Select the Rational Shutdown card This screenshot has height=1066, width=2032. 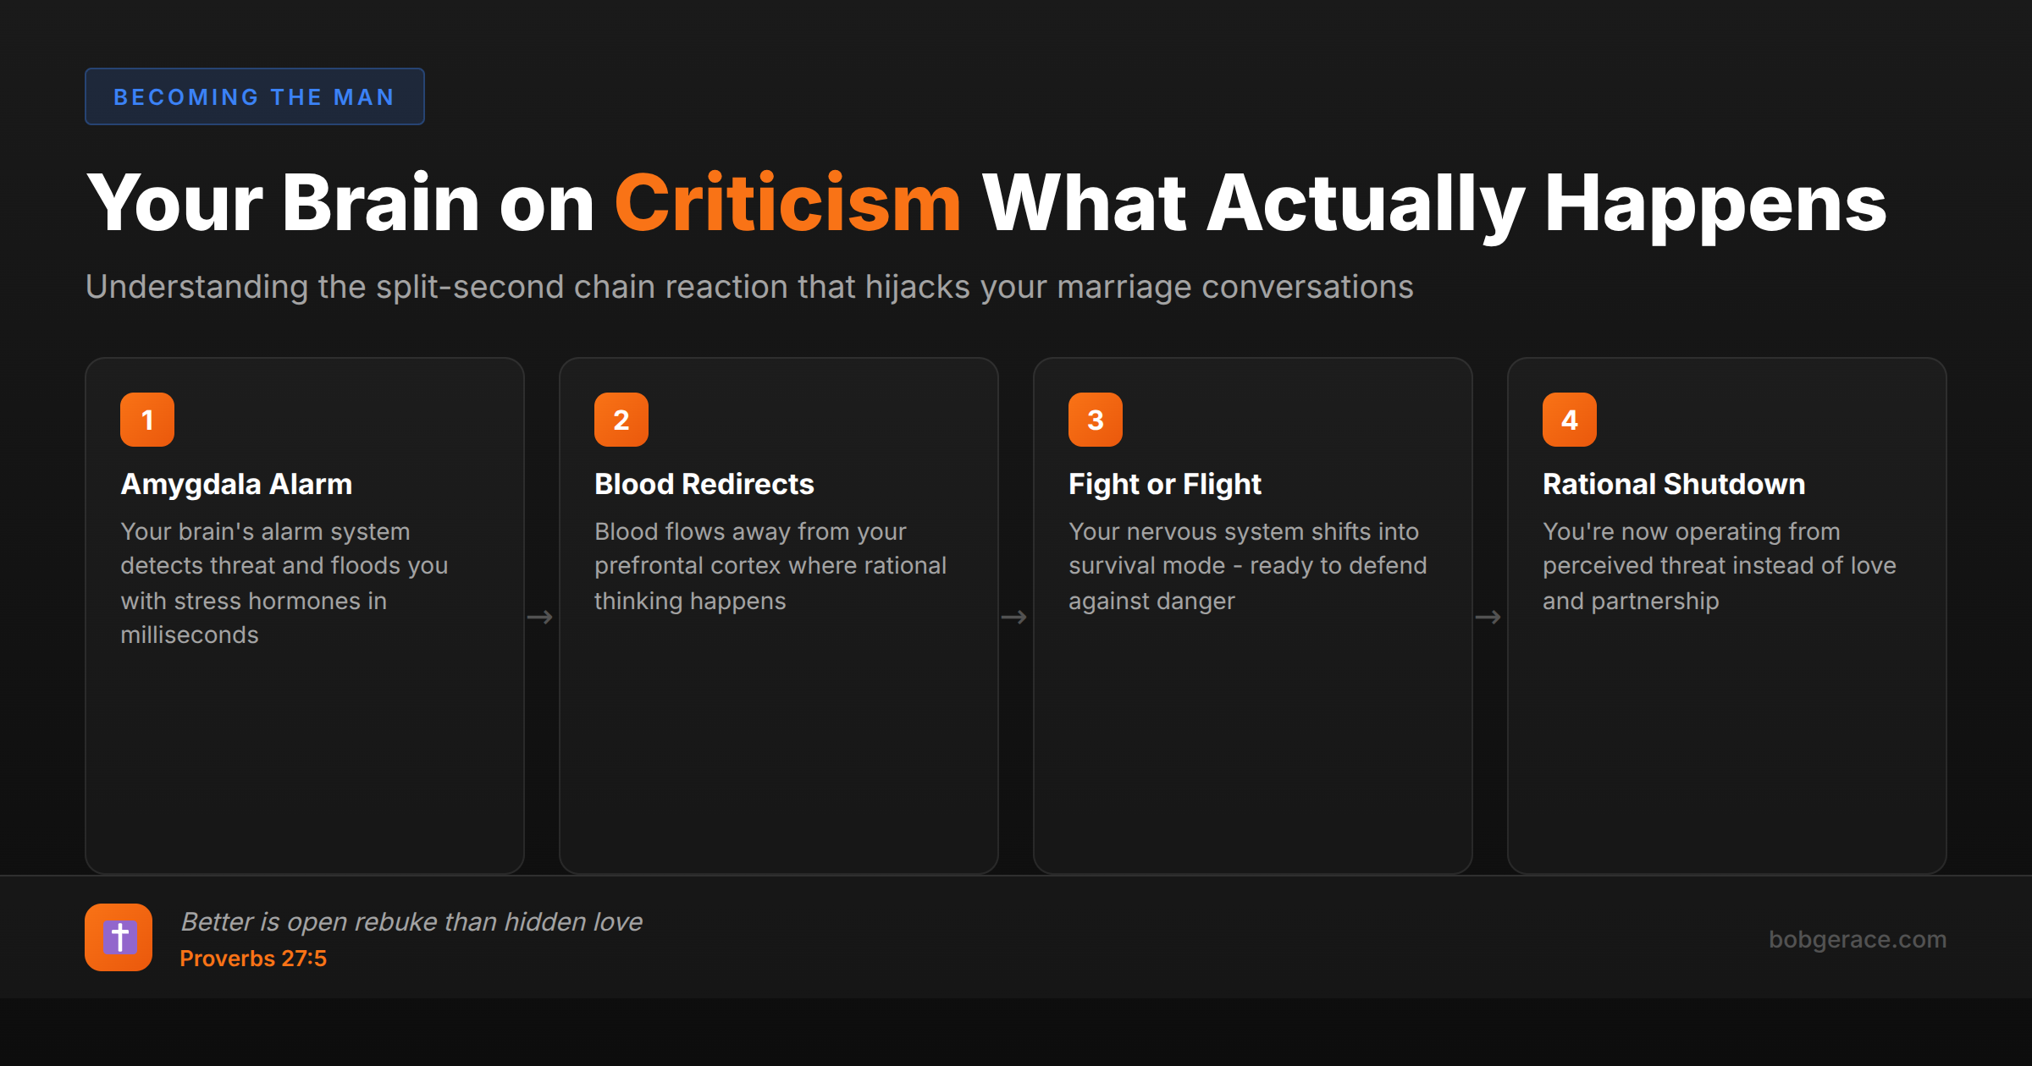pos(1727,616)
